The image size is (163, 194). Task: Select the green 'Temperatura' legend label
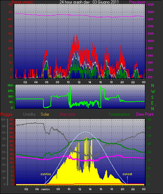click(x=119, y=114)
